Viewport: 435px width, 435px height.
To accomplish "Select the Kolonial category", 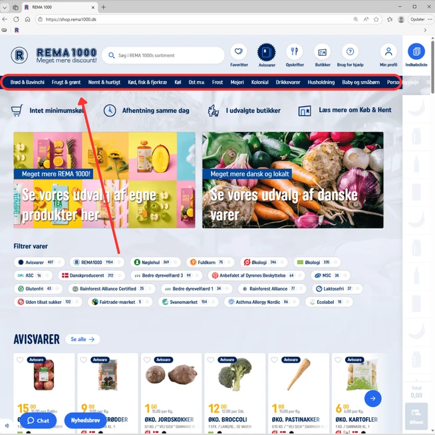I will coord(259,82).
